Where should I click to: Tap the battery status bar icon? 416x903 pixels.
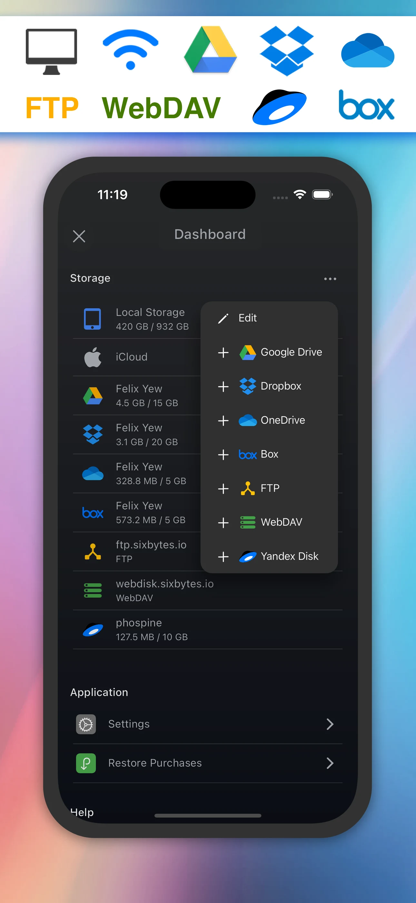point(322,194)
